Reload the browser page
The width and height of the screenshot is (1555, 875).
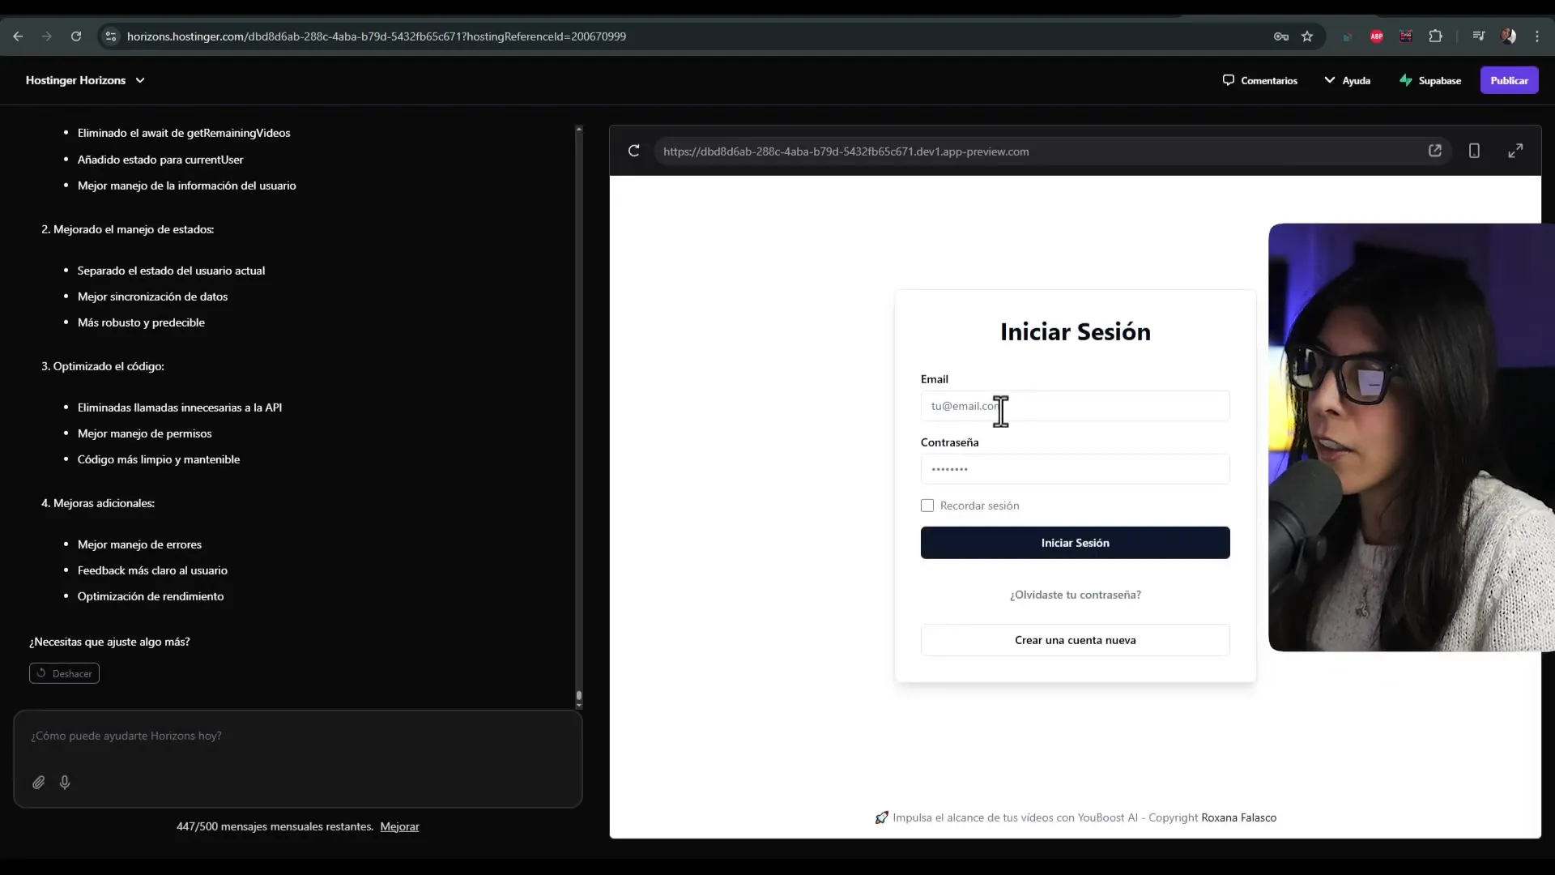[x=76, y=36]
